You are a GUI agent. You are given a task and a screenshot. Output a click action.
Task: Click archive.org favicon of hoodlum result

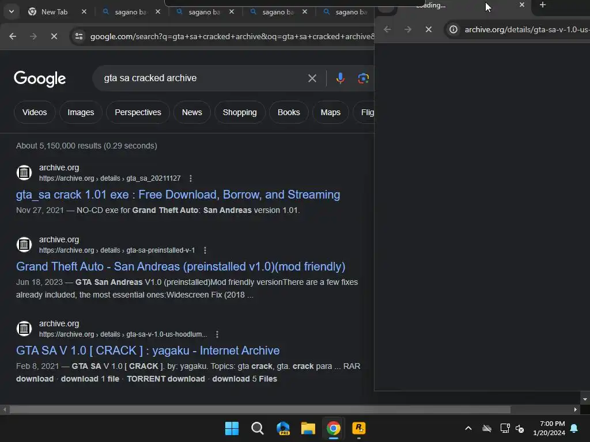point(24,329)
